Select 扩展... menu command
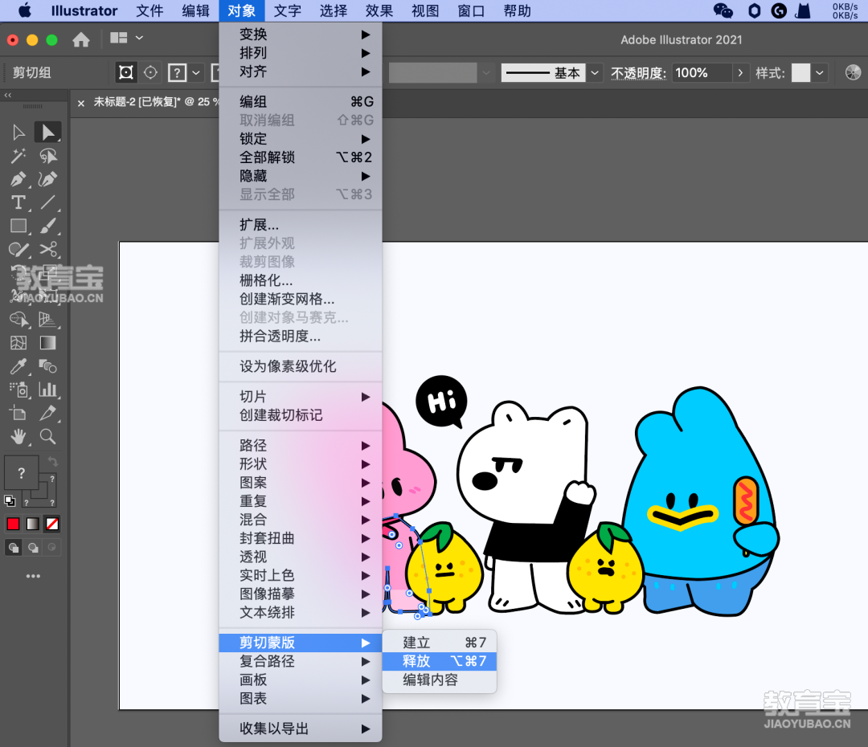This screenshot has height=747, width=868. click(x=301, y=225)
